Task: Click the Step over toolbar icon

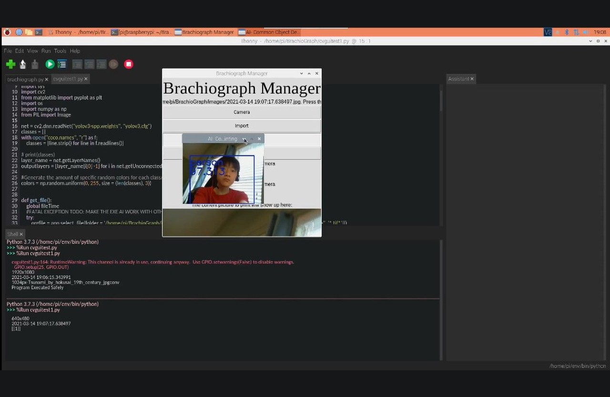Action: [77, 64]
